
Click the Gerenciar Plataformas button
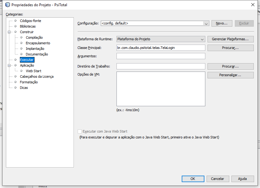pyautogui.click(x=230, y=39)
